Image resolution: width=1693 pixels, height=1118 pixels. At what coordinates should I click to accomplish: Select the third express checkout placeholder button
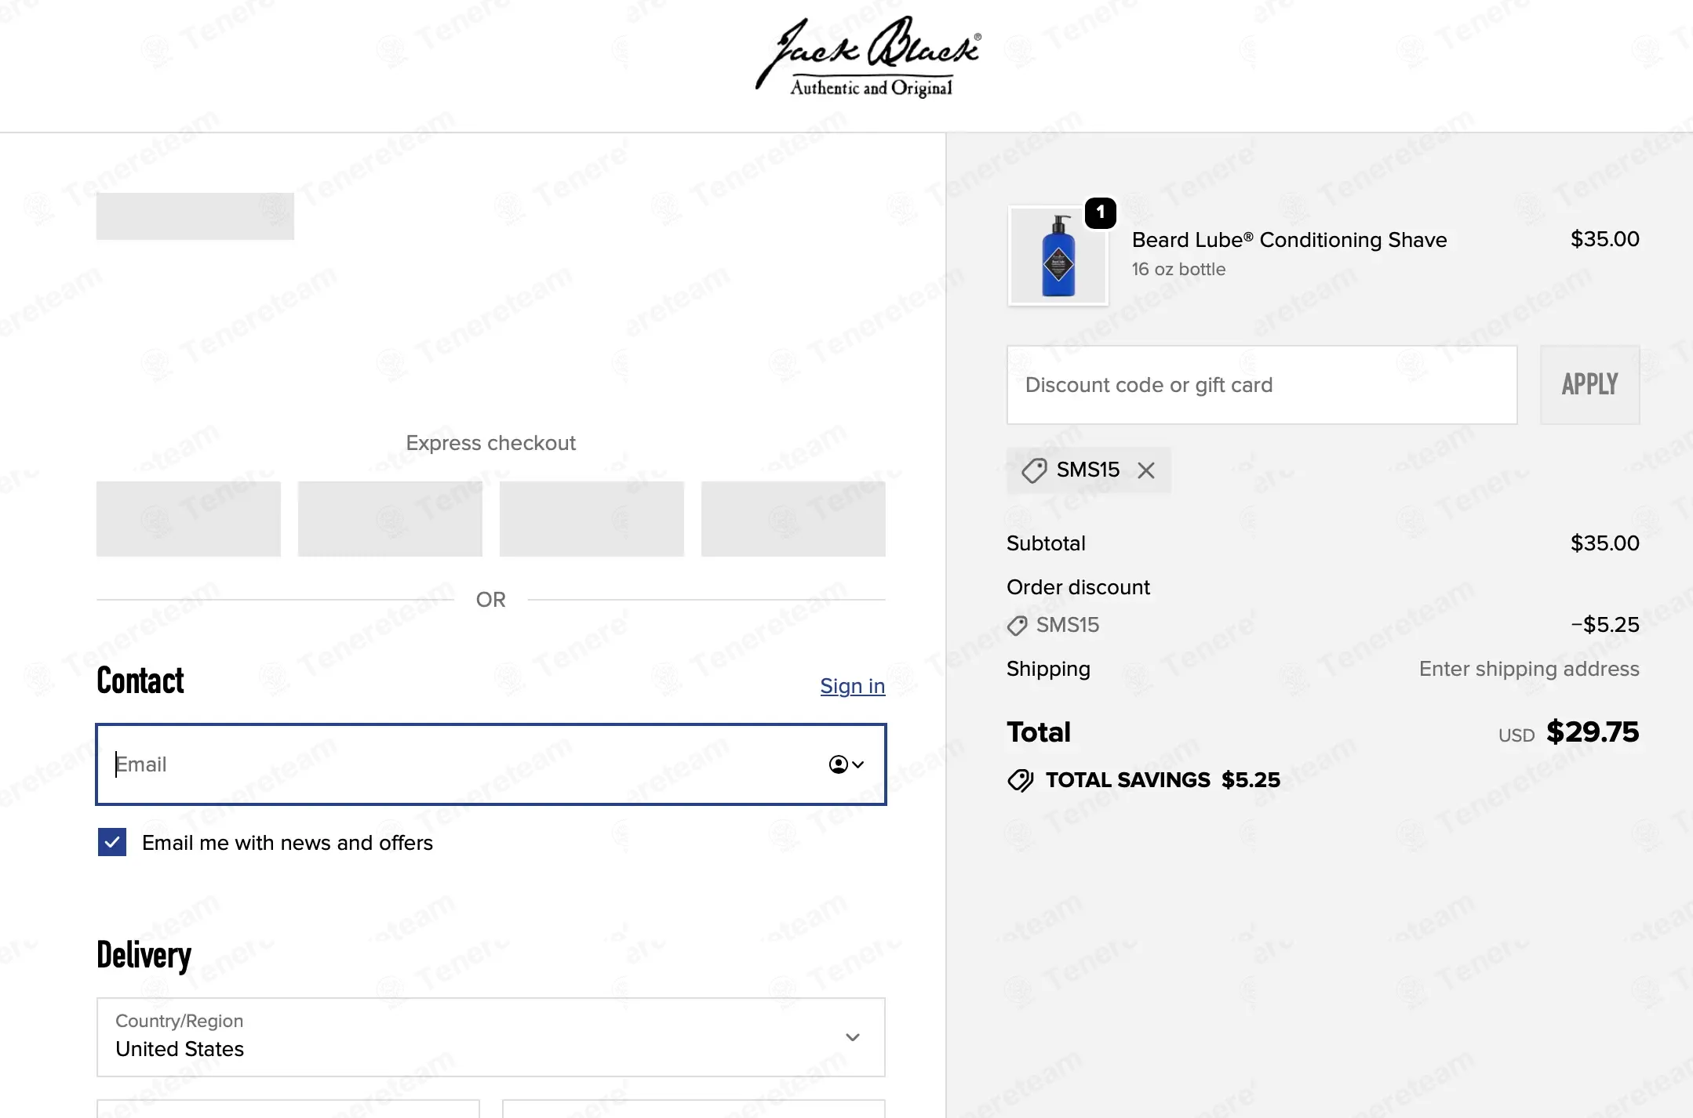pos(592,519)
